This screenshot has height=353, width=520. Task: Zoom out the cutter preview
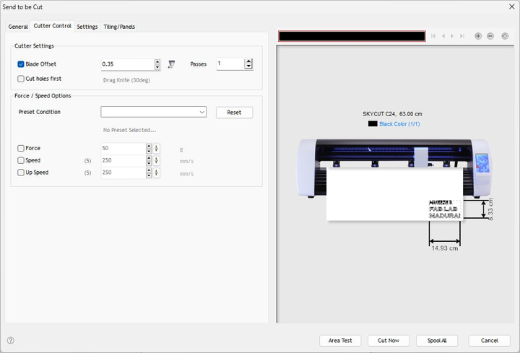(x=490, y=36)
